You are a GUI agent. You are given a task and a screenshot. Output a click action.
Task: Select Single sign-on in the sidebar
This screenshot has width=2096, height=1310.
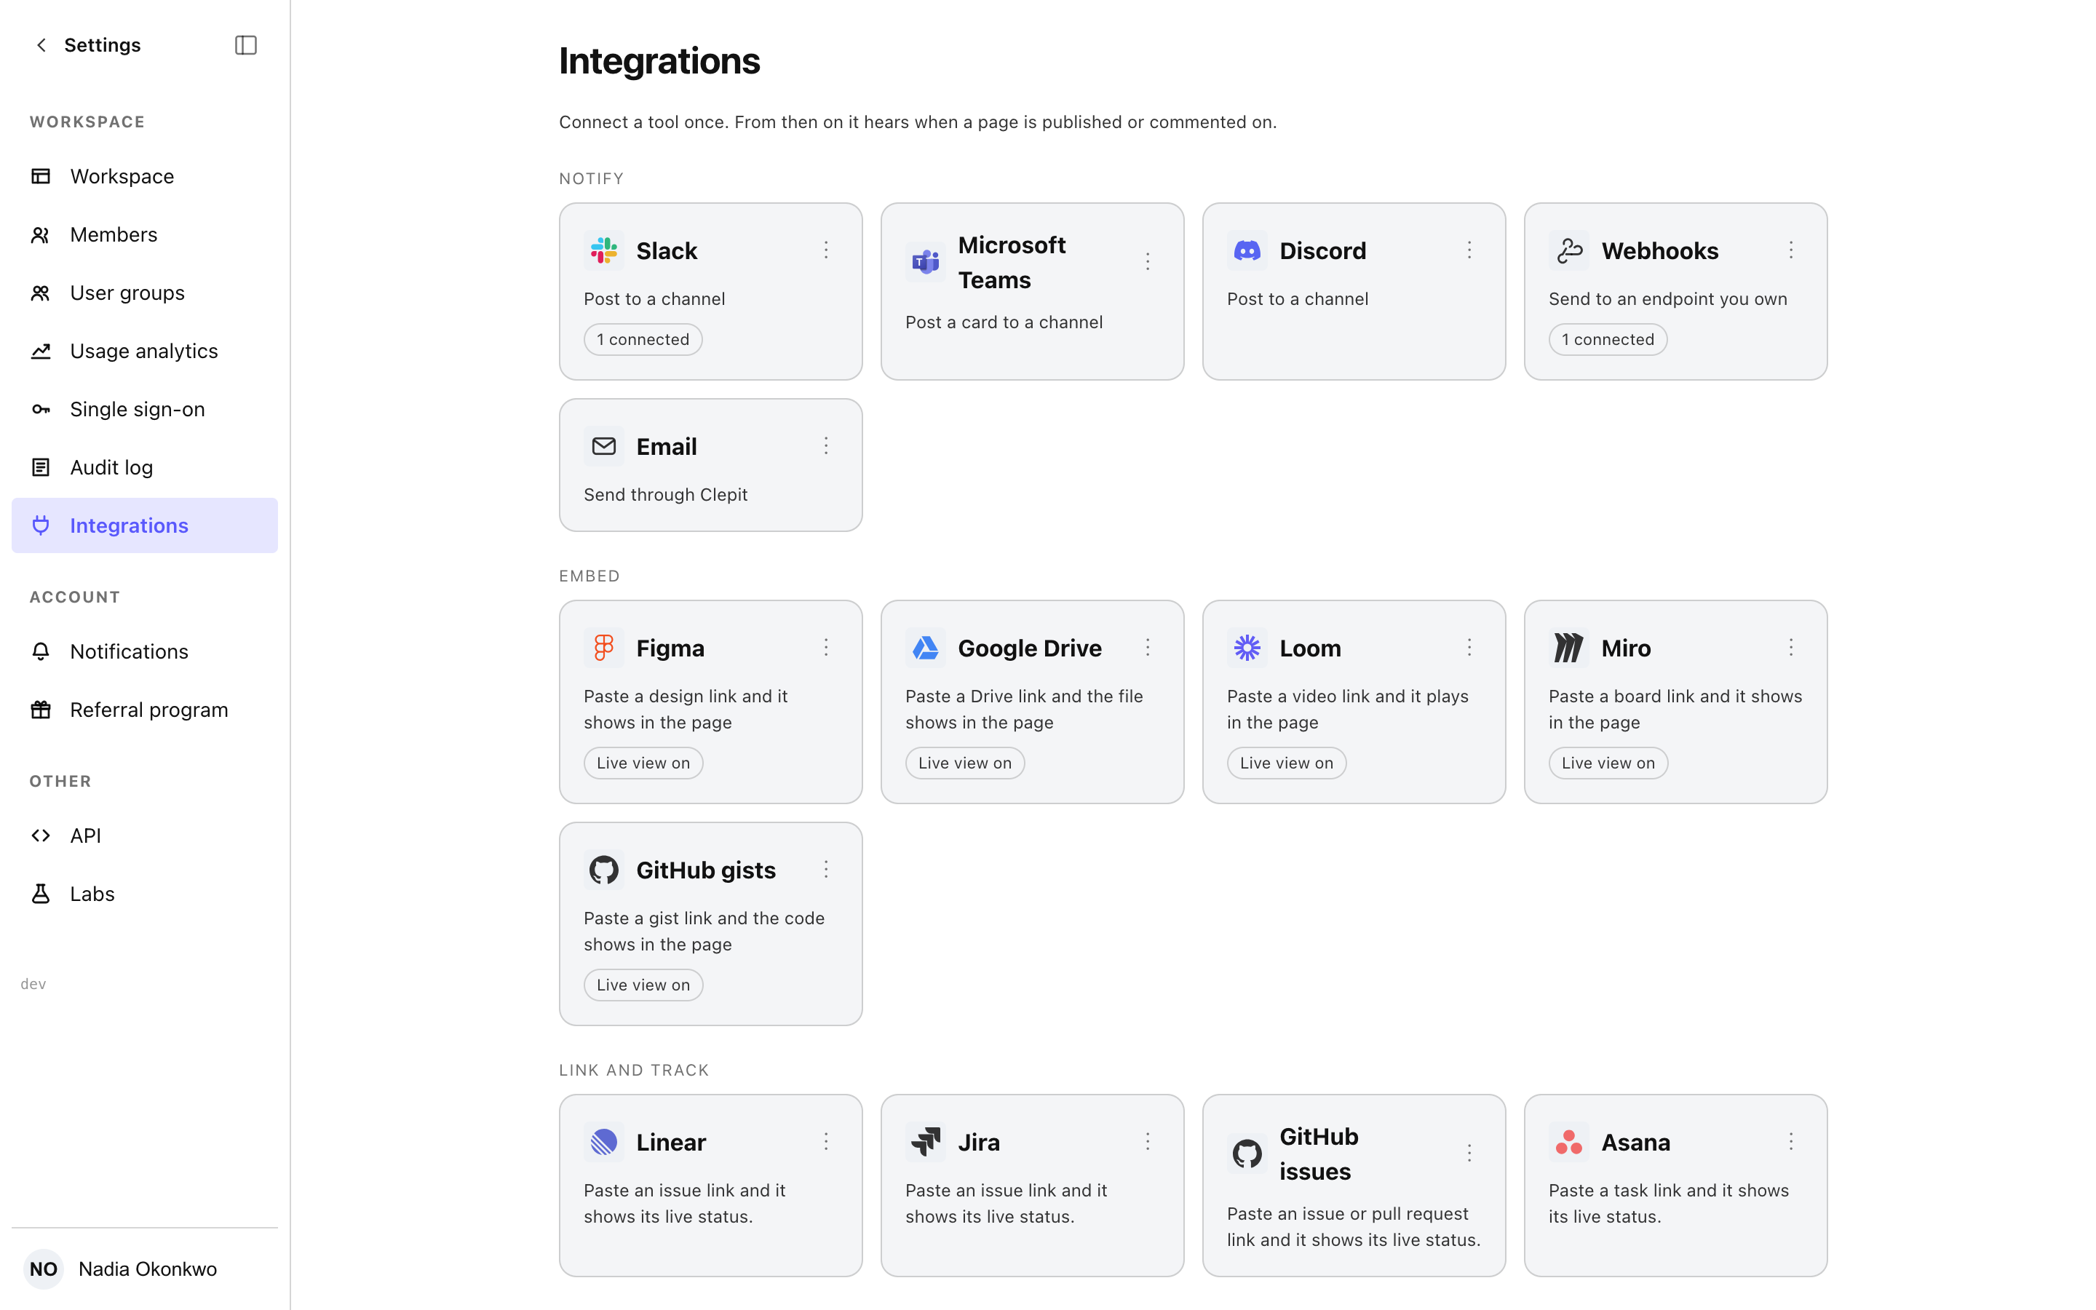point(145,409)
